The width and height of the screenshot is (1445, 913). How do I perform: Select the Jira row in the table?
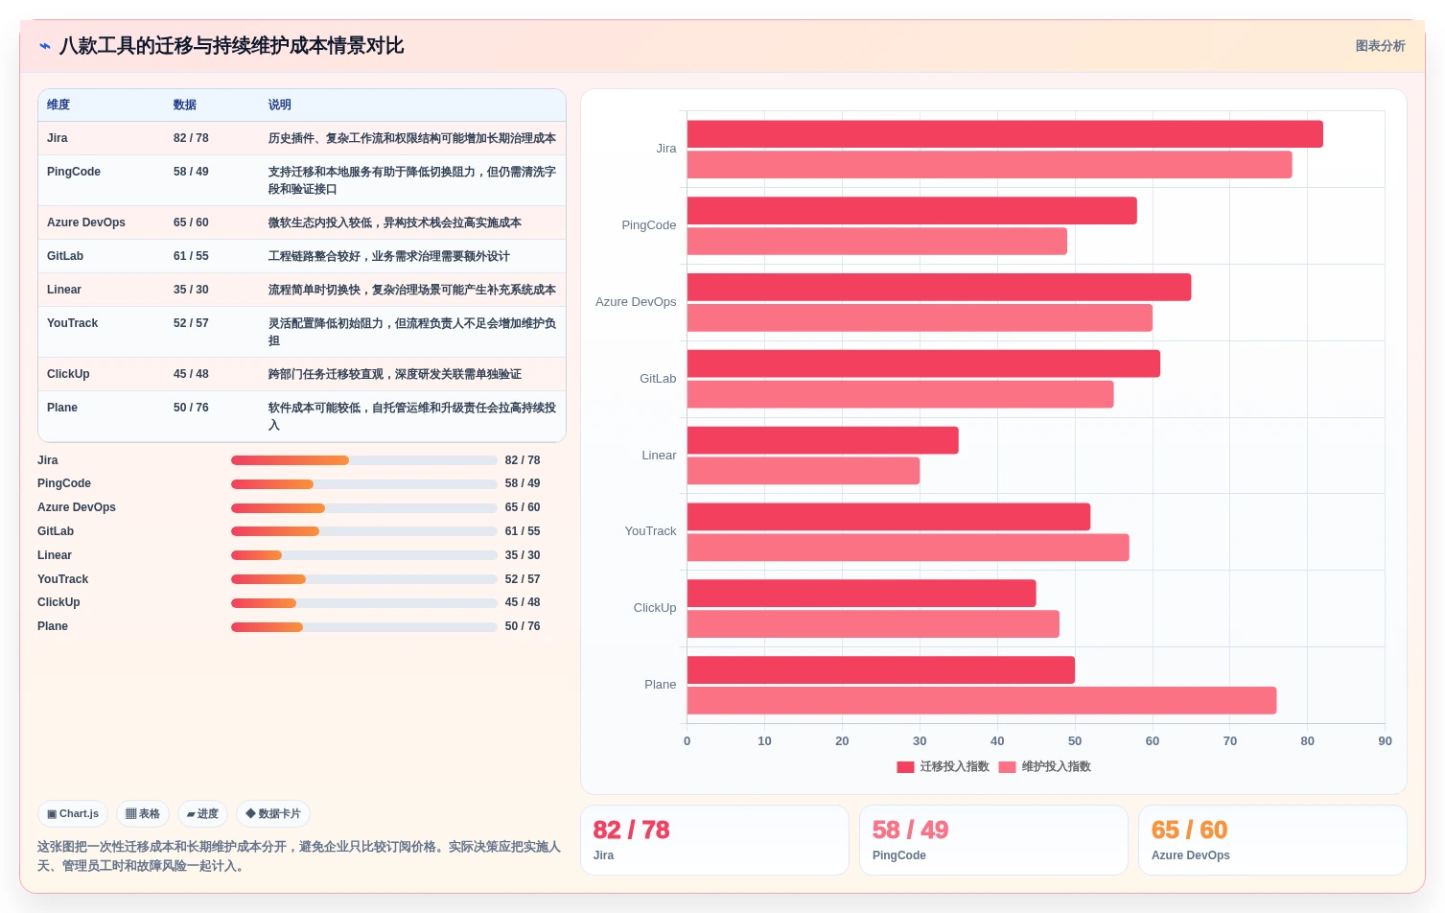302,138
